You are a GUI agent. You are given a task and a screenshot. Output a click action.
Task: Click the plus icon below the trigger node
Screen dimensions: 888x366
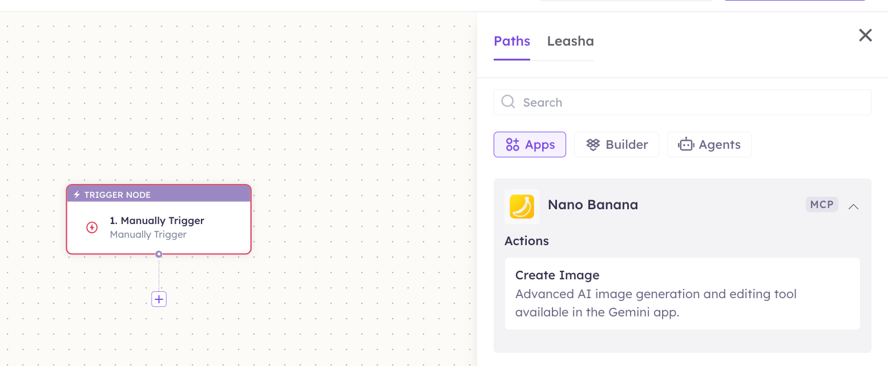(x=159, y=299)
